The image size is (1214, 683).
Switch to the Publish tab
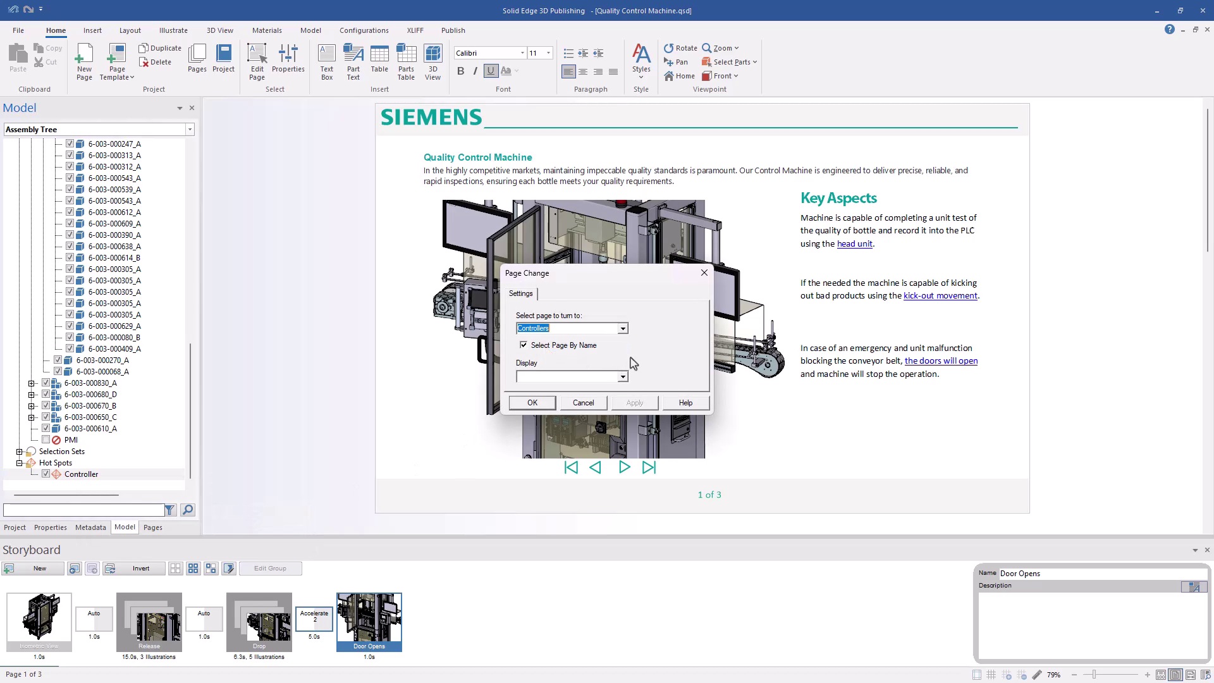tap(453, 30)
